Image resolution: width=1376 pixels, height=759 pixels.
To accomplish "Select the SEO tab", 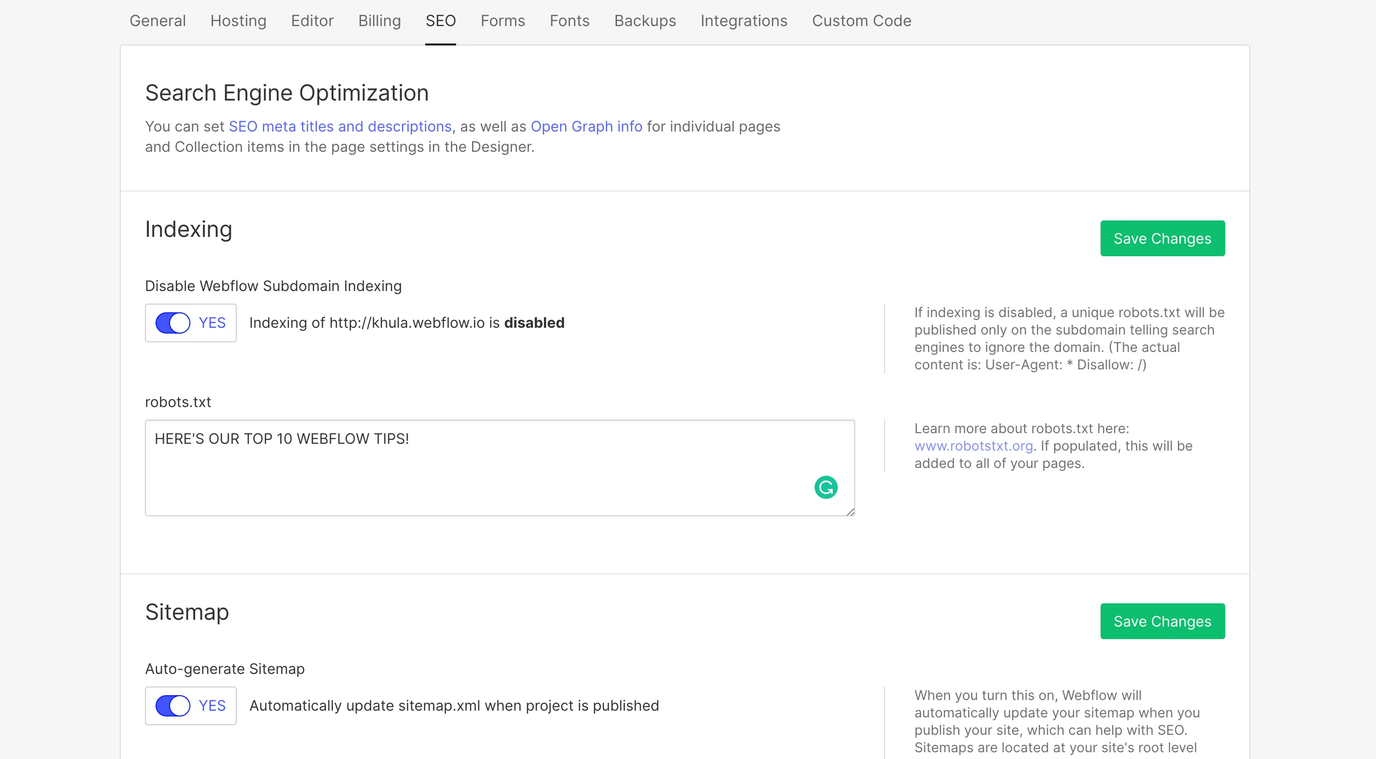I will [x=440, y=21].
